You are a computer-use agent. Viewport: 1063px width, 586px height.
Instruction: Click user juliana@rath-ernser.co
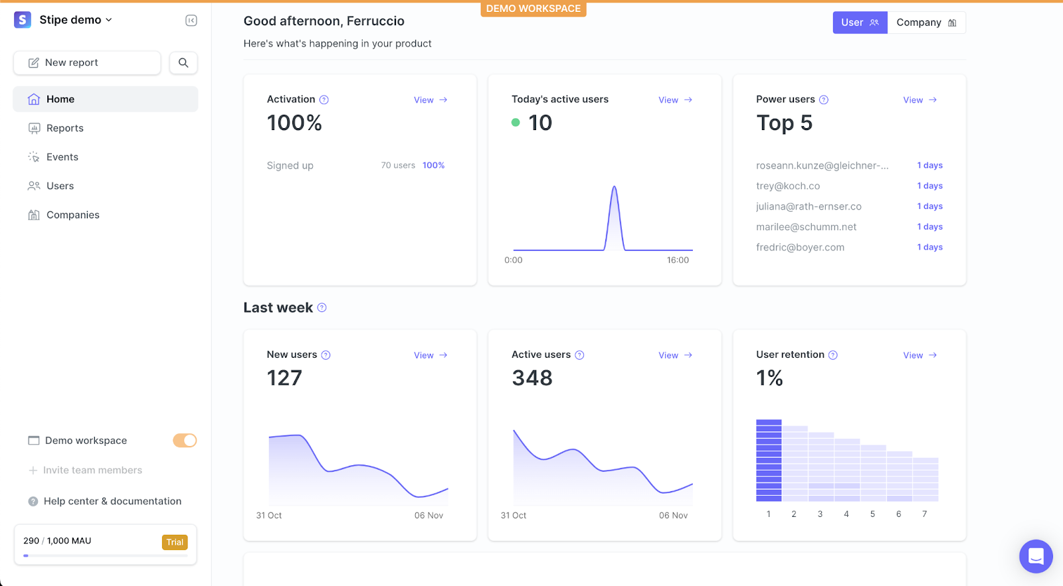809,207
